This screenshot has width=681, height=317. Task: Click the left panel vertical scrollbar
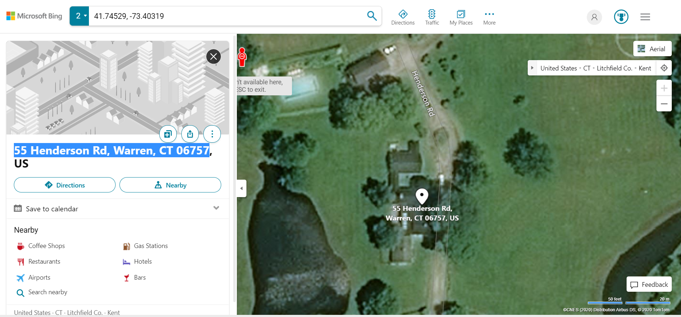click(234, 169)
